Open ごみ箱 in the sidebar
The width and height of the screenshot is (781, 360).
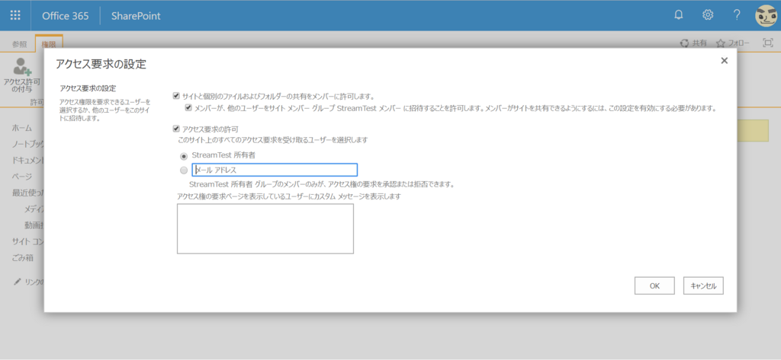point(22,257)
